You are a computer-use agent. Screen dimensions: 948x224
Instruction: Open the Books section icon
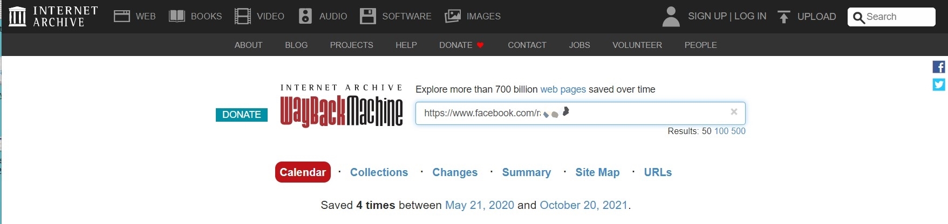[x=177, y=16]
